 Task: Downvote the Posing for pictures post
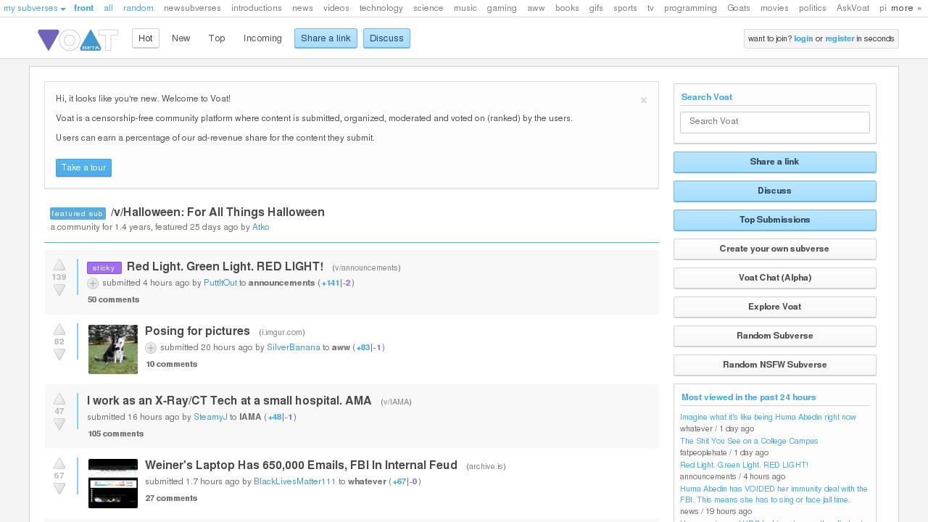coord(59,355)
